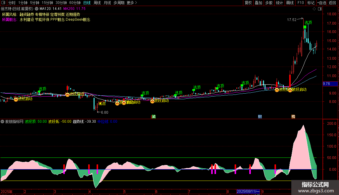Click the 减 event marker on the chart
The image size is (339, 195).
[x=154, y=117]
